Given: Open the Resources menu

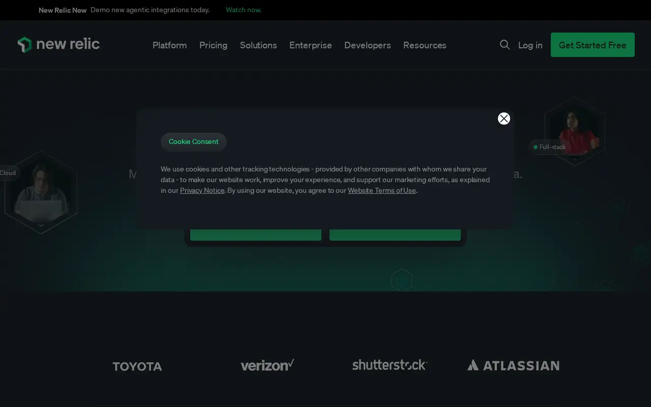Looking at the screenshot, I should [x=425, y=45].
